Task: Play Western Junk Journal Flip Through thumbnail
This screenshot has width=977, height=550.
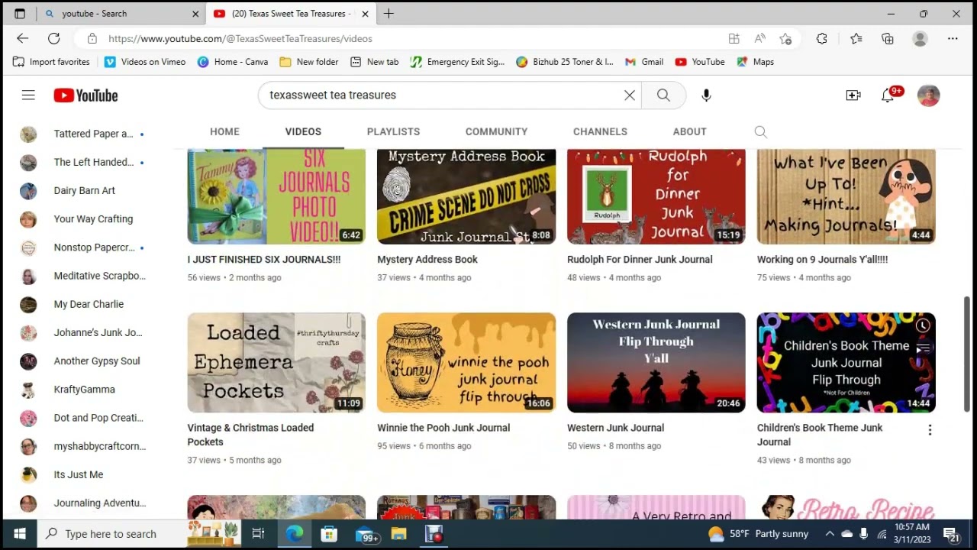Action: point(656,363)
